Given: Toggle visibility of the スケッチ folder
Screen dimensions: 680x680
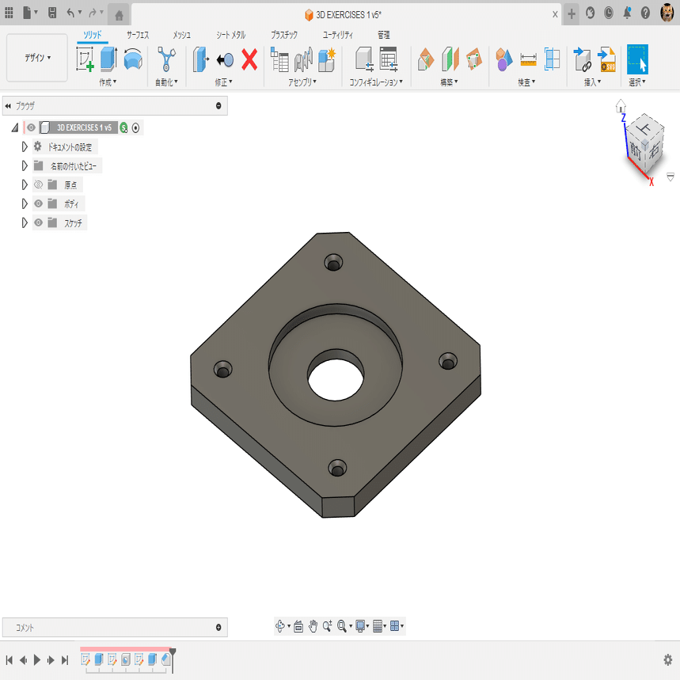Looking at the screenshot, I should 37,222.
